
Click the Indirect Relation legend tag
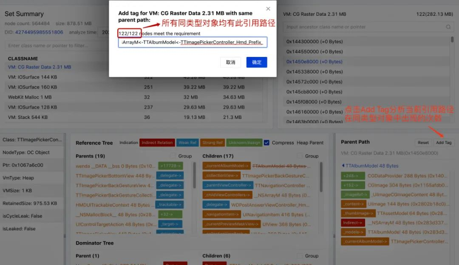157,143
